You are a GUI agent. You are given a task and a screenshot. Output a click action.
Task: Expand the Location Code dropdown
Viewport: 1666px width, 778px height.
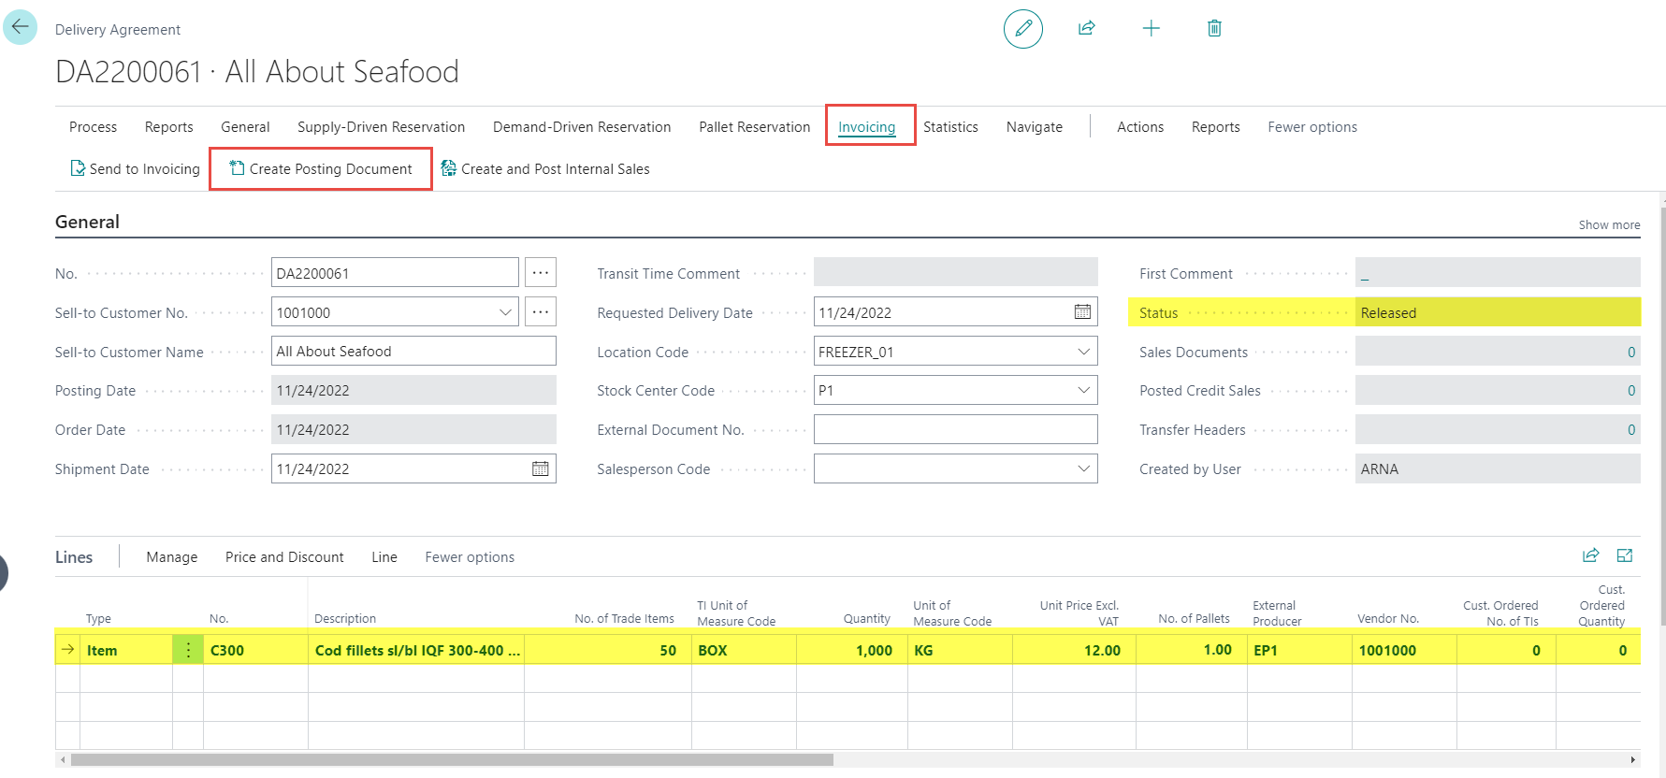[x=1083, y=352]
